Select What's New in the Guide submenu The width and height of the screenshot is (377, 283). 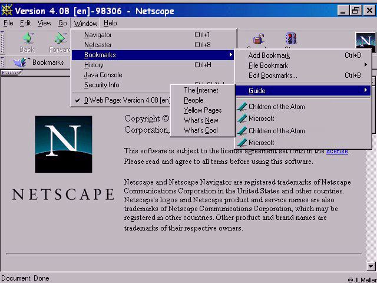[x=203, y=120]
